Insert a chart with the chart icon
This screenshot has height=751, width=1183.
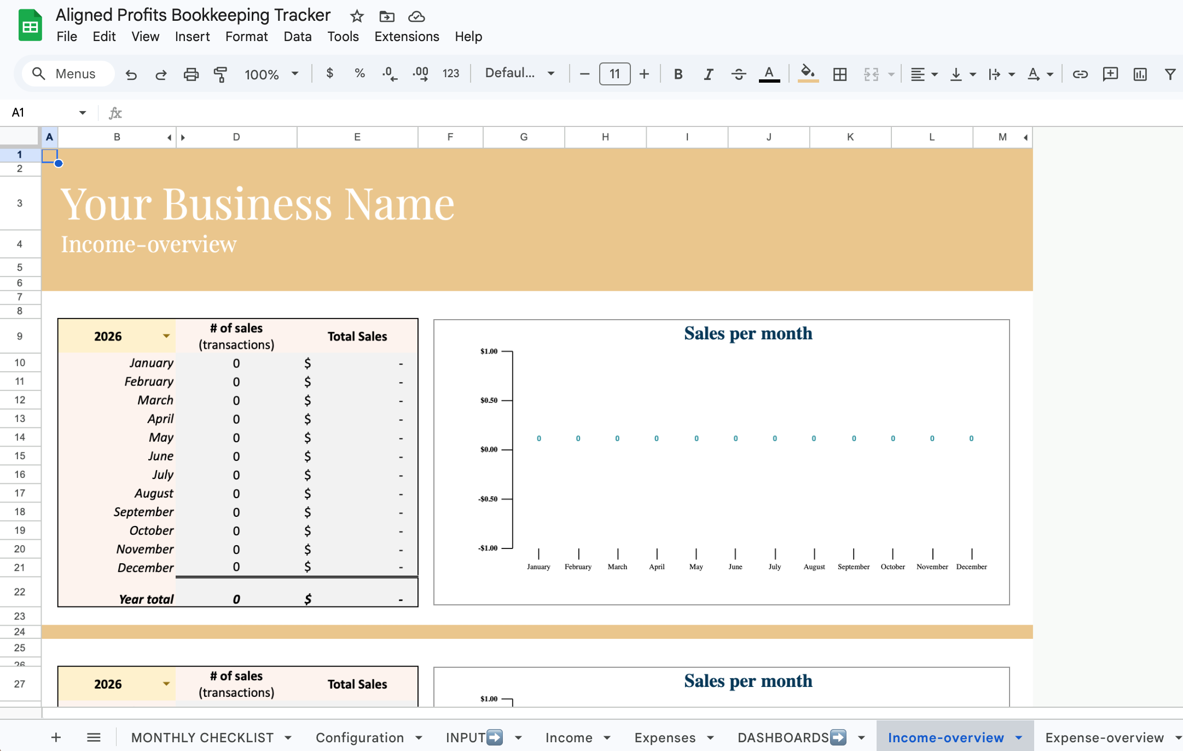(x=1140, y=74)
